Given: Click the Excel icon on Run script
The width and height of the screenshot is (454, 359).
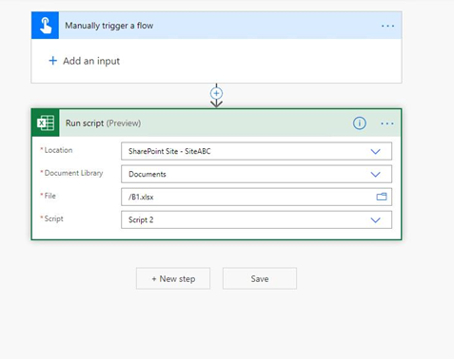Looking at the screenshot, I should click(46, 123).
